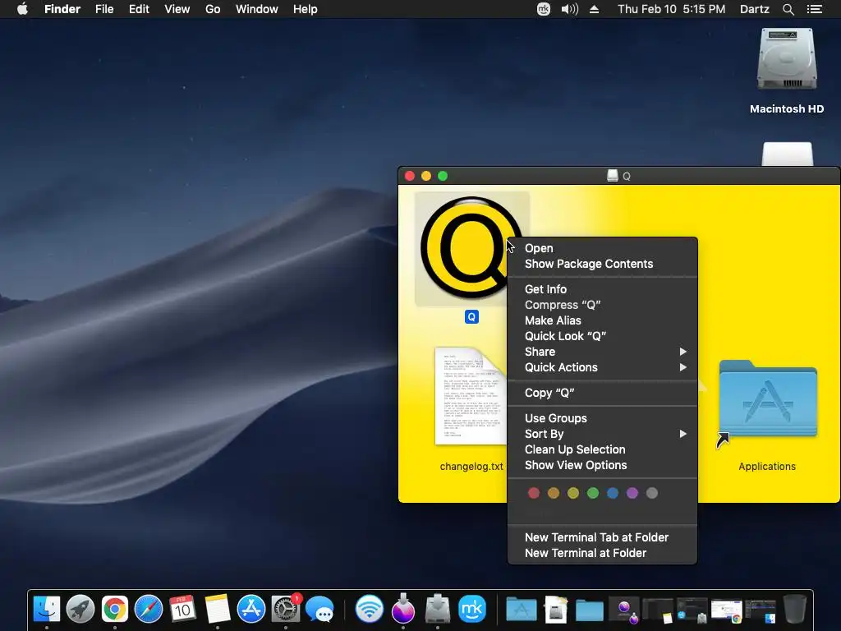
Task: Open MacKeeper 'mk' icon in Dock
Action: pos(472,609)
